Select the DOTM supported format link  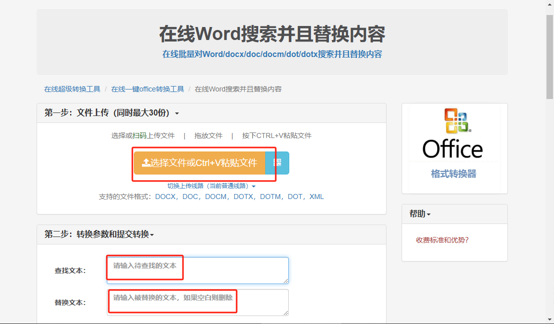point(271,196)
